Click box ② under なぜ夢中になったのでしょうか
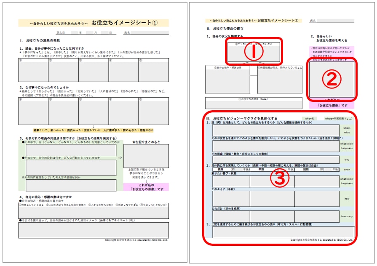The width and height of the screenshot is (377, 266). [x=64, y=111]
